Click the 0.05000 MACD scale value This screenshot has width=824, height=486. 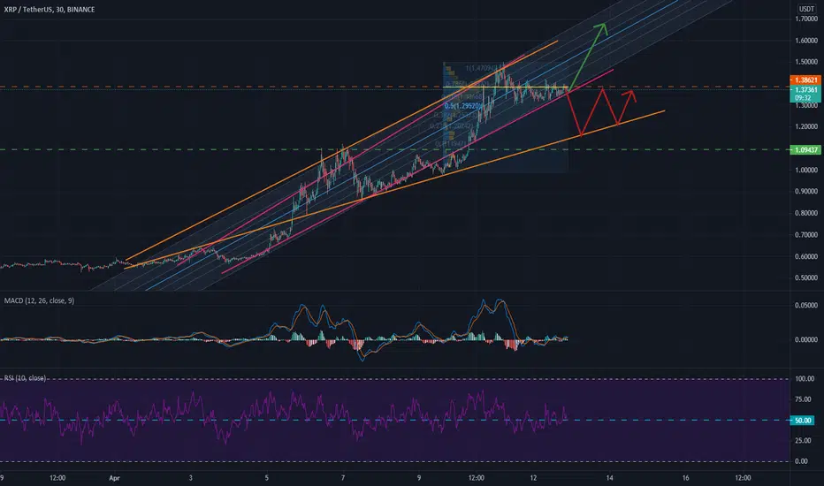[806, 305]
